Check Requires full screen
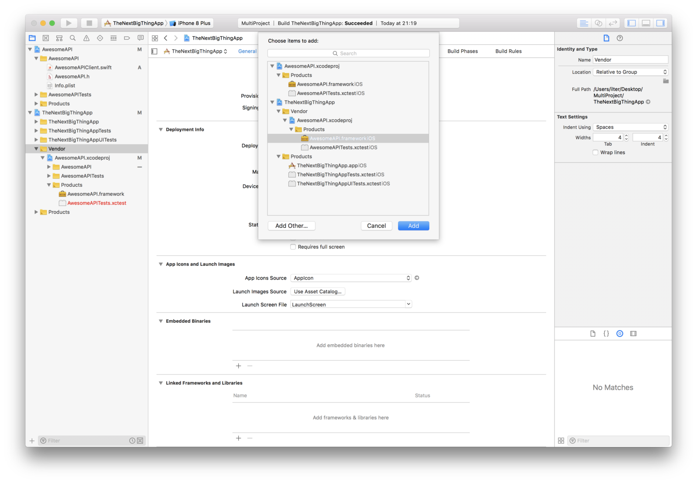 click(x=293, y=247)
